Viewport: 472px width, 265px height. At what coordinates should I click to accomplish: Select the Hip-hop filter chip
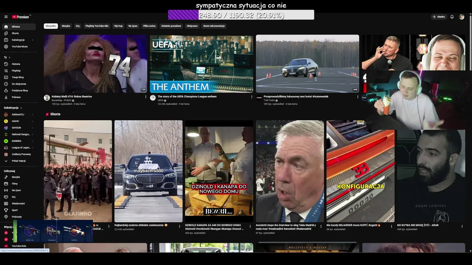pyautogui.click(x=118, y=26)
